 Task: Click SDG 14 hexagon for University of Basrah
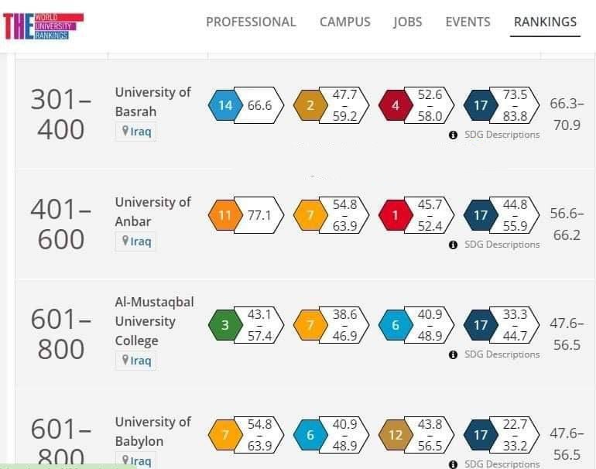(x=225, y=106)
